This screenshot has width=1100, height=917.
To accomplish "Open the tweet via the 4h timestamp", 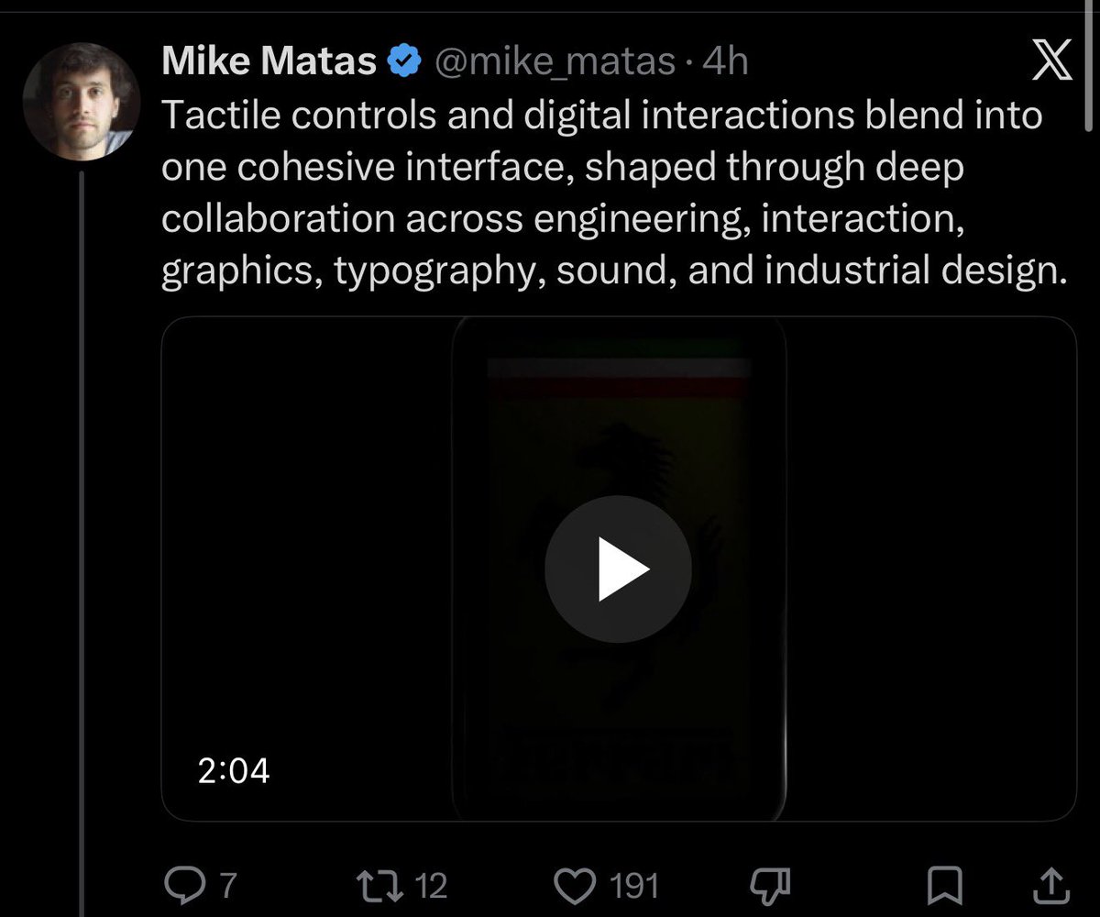I will point(724,62).
